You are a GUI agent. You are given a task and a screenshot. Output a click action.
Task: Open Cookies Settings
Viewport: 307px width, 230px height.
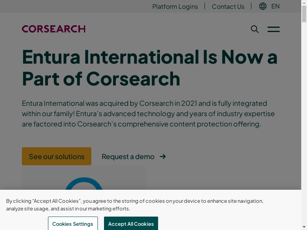[73, 224]
